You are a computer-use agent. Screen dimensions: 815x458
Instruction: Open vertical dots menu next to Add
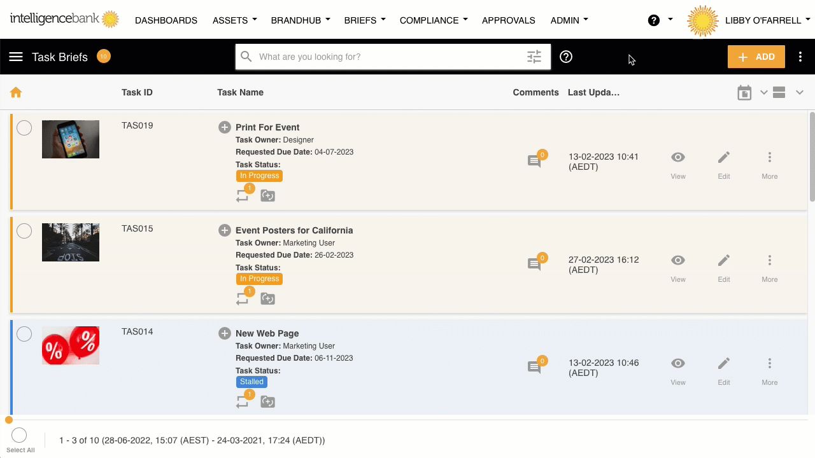point(800,57)
